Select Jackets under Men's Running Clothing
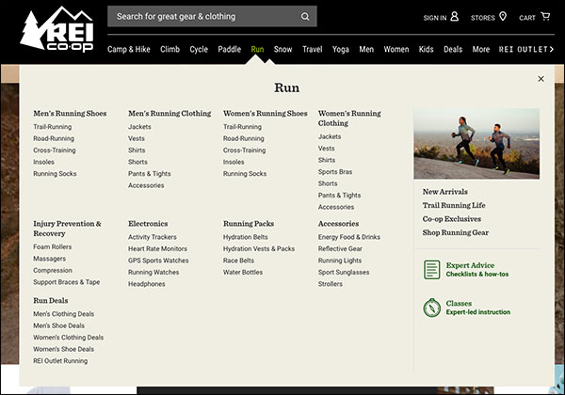The width and height of the screenshot is (565, 395). 139,127
